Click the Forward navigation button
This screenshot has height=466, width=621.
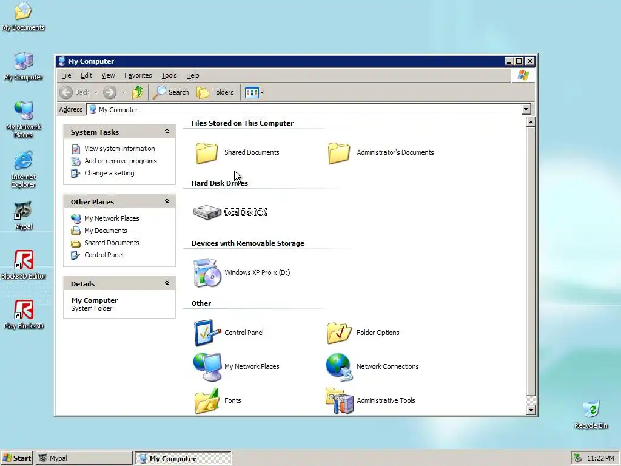pos(110,92)
